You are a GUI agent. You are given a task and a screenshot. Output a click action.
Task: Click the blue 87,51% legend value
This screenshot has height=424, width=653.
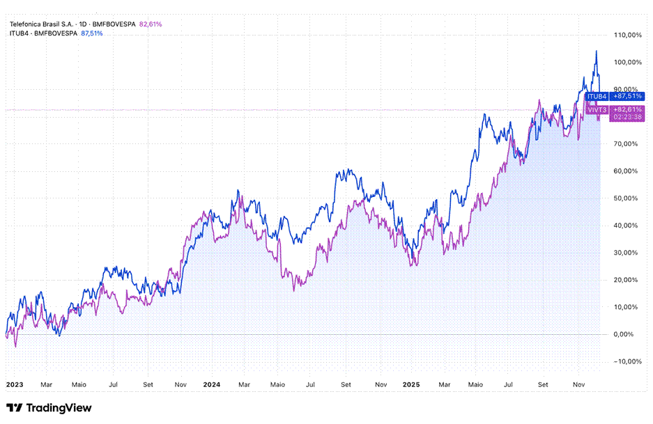tap(92, 33)
